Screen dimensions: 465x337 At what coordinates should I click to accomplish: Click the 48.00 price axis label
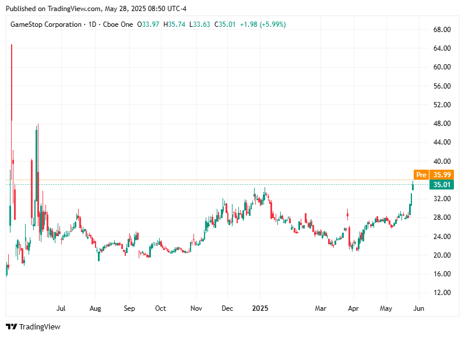(x=442, y=124)
